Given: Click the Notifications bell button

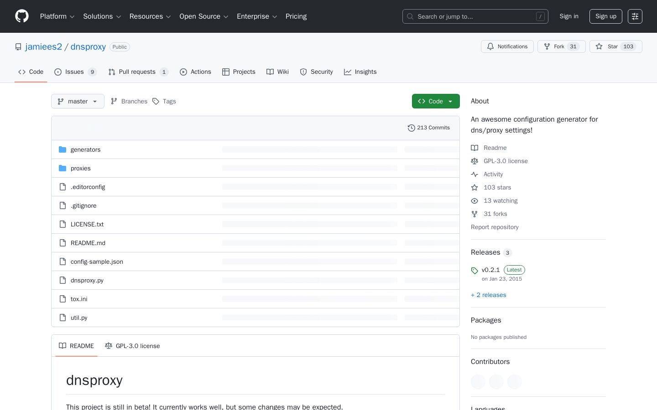Looking at the screenshot, I should coord(507,46).
